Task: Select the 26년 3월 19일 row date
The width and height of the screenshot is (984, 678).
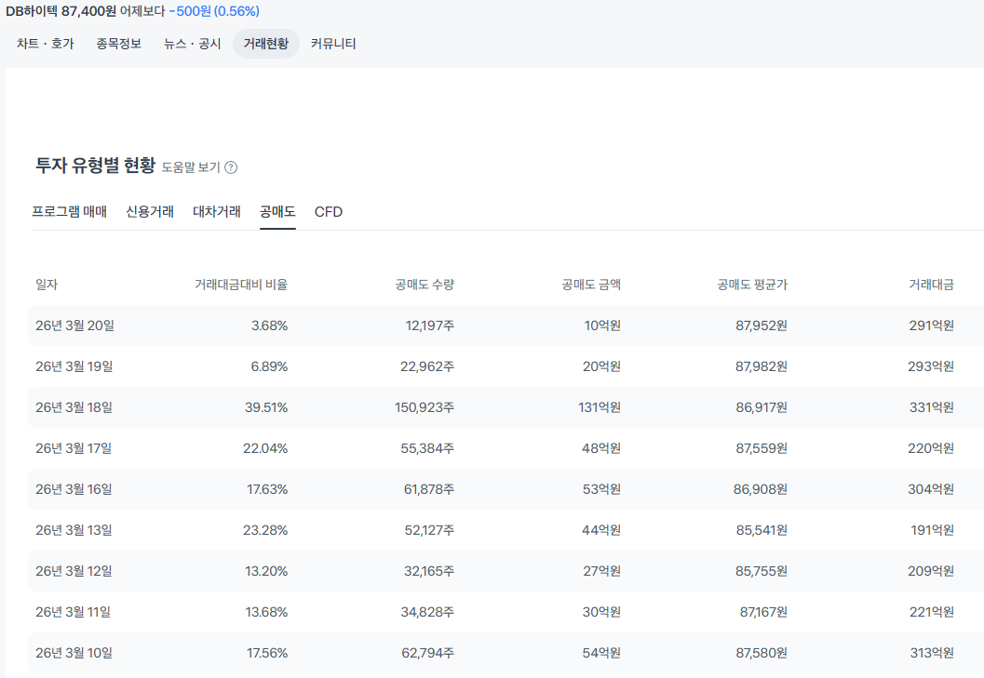Action: point(74,366)
